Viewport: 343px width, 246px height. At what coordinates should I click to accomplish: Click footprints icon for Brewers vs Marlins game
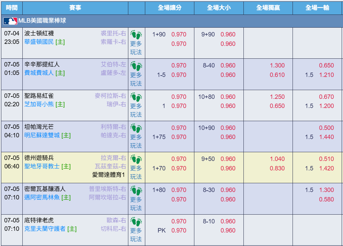136,190
